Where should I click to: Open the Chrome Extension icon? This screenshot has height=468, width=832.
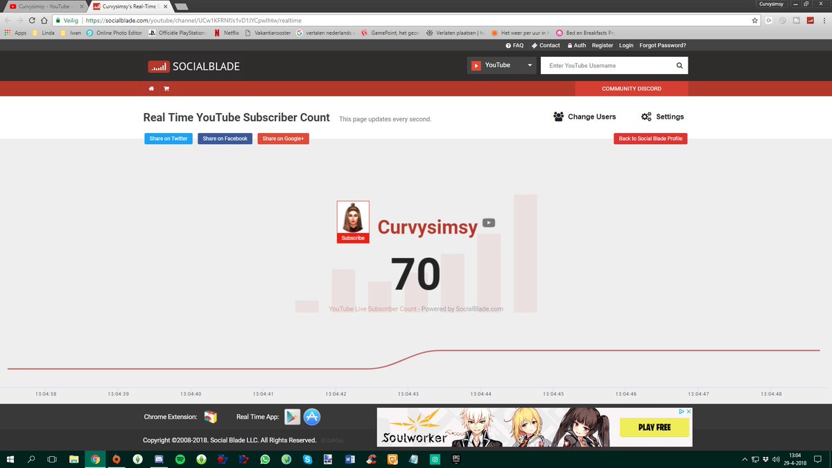[211, 417]
